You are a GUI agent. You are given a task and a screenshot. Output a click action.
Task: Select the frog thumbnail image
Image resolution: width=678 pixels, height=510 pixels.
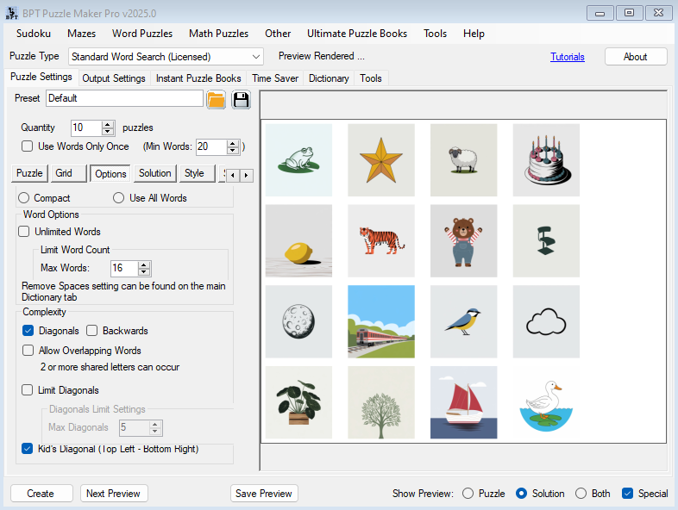coord(298,160)
